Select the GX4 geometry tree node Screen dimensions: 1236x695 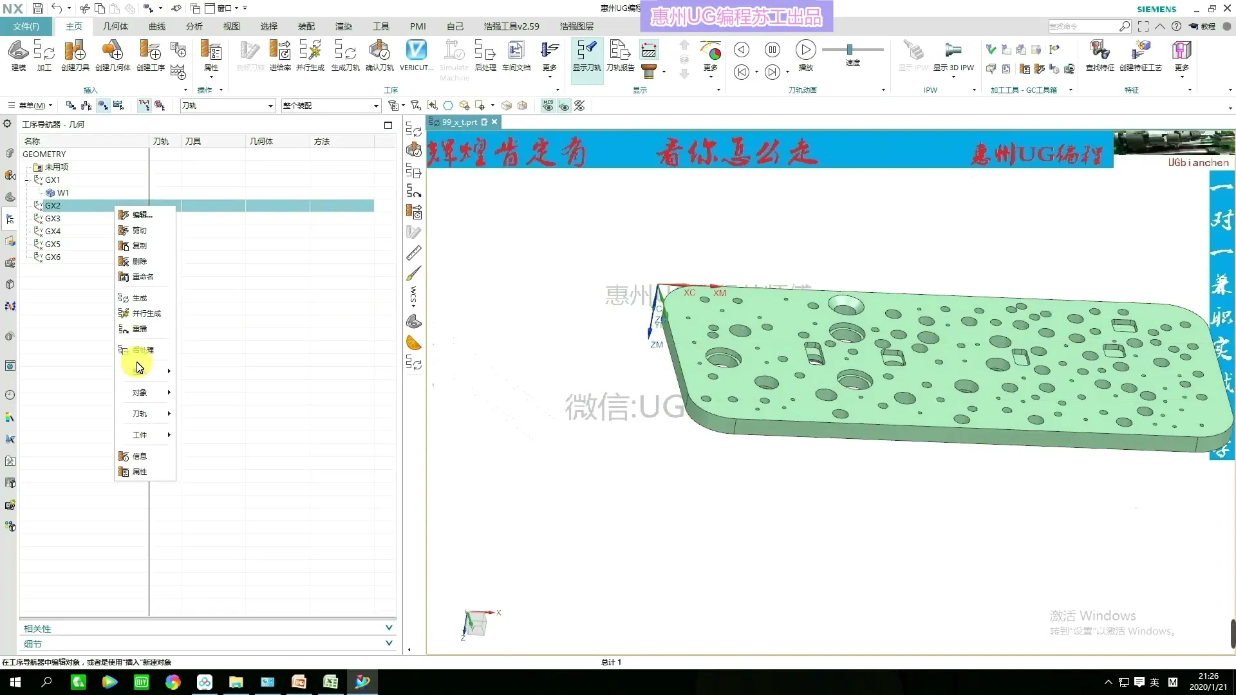(53, 231)
